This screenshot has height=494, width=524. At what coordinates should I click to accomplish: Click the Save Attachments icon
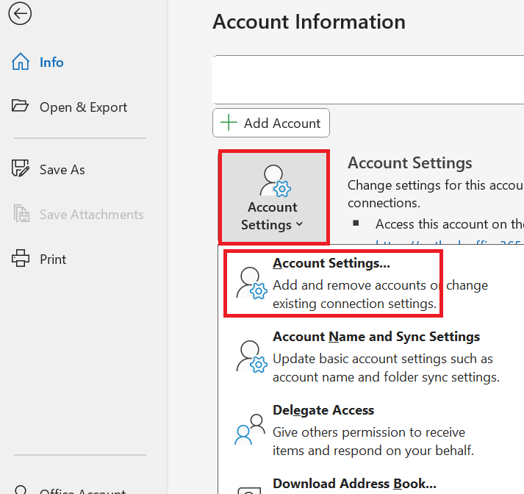click(x=21, y=213)
